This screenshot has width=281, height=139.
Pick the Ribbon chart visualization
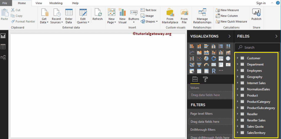point(228,52)
